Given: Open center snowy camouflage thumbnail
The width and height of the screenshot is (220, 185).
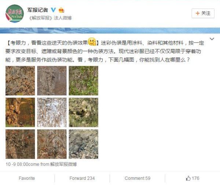Looking at the screenshot, I should click(52, 112).
